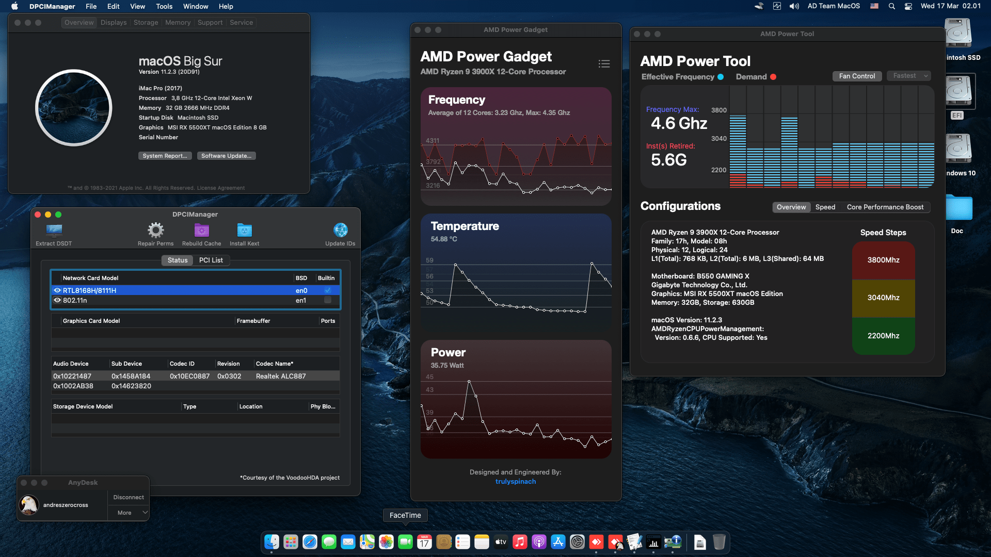Click the Repair Perms gear icon
Image resolution: width=991 pixels, height=557 pixels.
(155, 230)
